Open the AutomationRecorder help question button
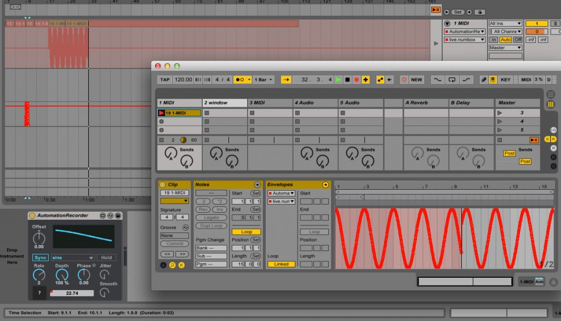The height and width of the screenshot is (321, 561). [x=39, y=293]
